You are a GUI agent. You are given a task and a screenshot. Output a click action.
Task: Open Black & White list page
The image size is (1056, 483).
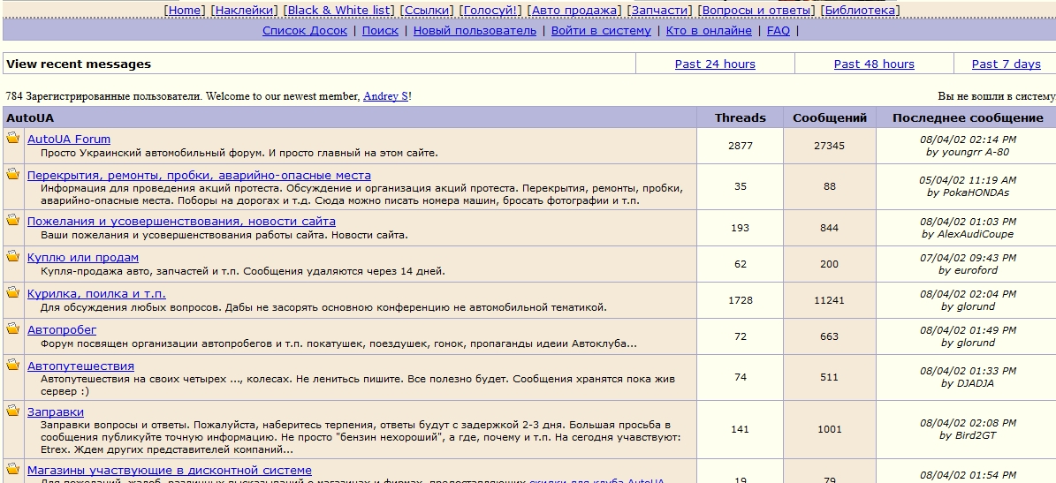340,10
